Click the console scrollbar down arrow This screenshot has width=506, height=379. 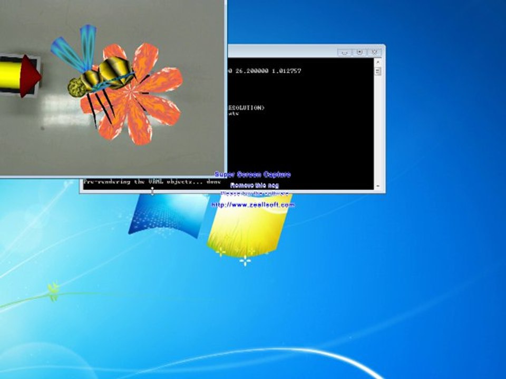378,186
